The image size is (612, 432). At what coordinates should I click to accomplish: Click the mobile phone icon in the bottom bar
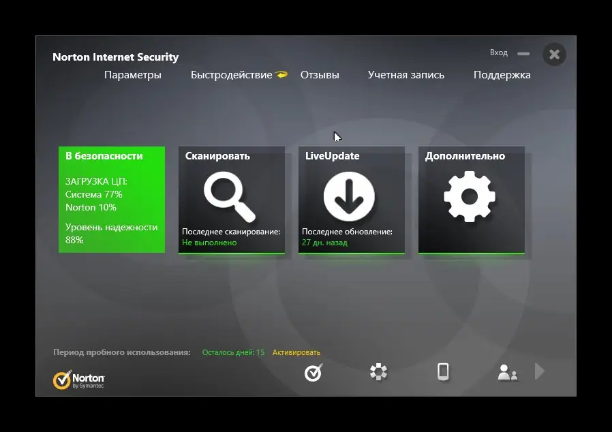pos(443,371)
